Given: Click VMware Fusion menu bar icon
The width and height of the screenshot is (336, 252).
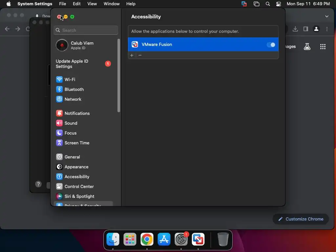Looking at the screenshot, I should [x=244, y=4].
